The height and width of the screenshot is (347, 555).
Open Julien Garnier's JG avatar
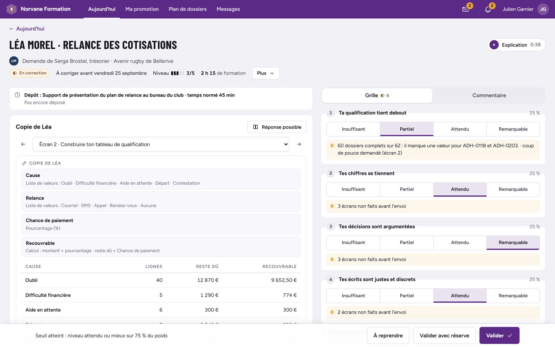(x=543, y=9)
